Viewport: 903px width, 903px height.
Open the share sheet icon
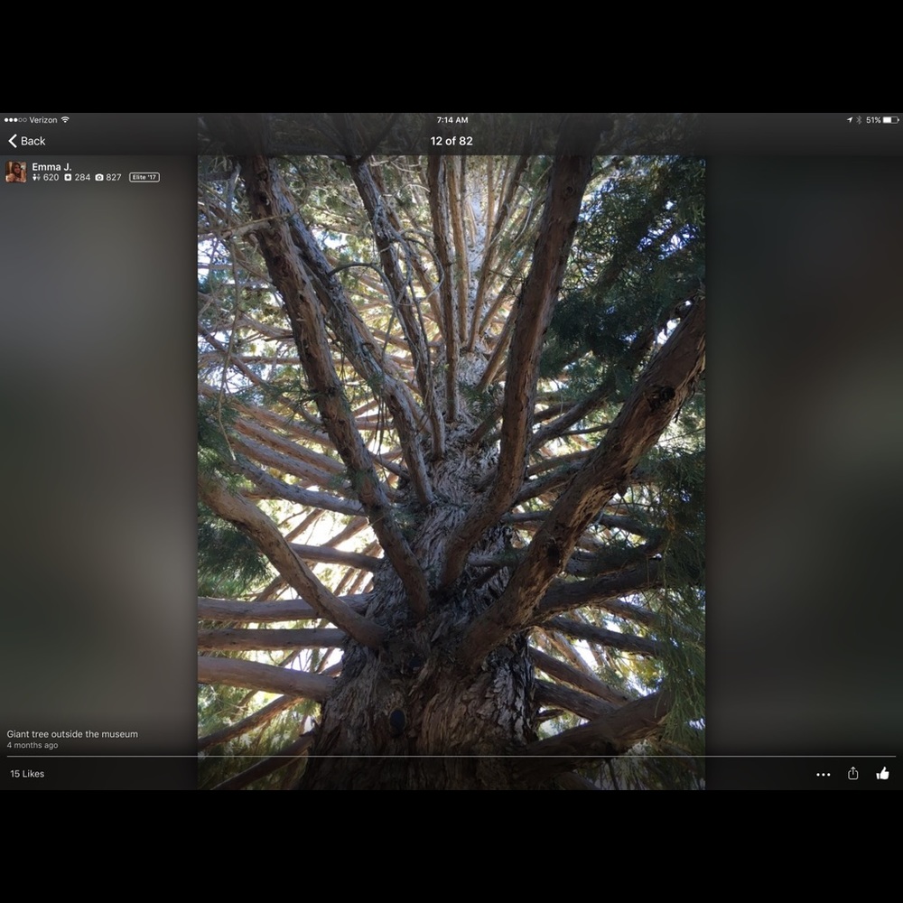(x=852, y=774)
